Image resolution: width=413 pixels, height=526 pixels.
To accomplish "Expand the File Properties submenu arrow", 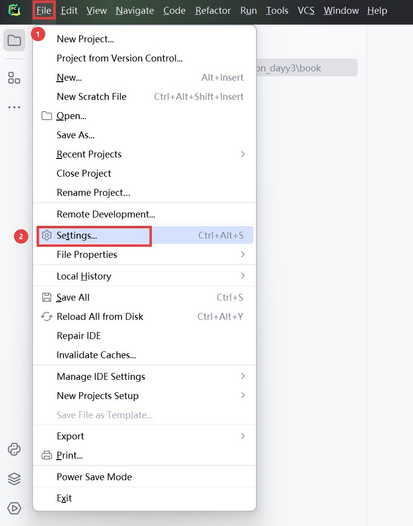I will [x=243, y=255].
